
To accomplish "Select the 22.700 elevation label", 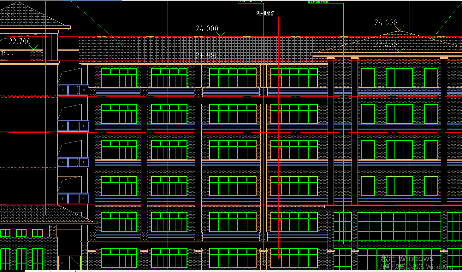I will pos(20,42).
